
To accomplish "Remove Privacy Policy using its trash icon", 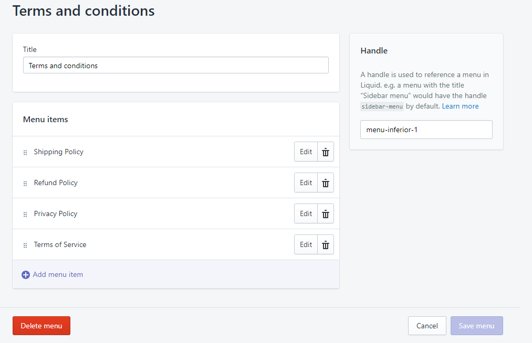I will pyautogui.click(x=326, y=214).
